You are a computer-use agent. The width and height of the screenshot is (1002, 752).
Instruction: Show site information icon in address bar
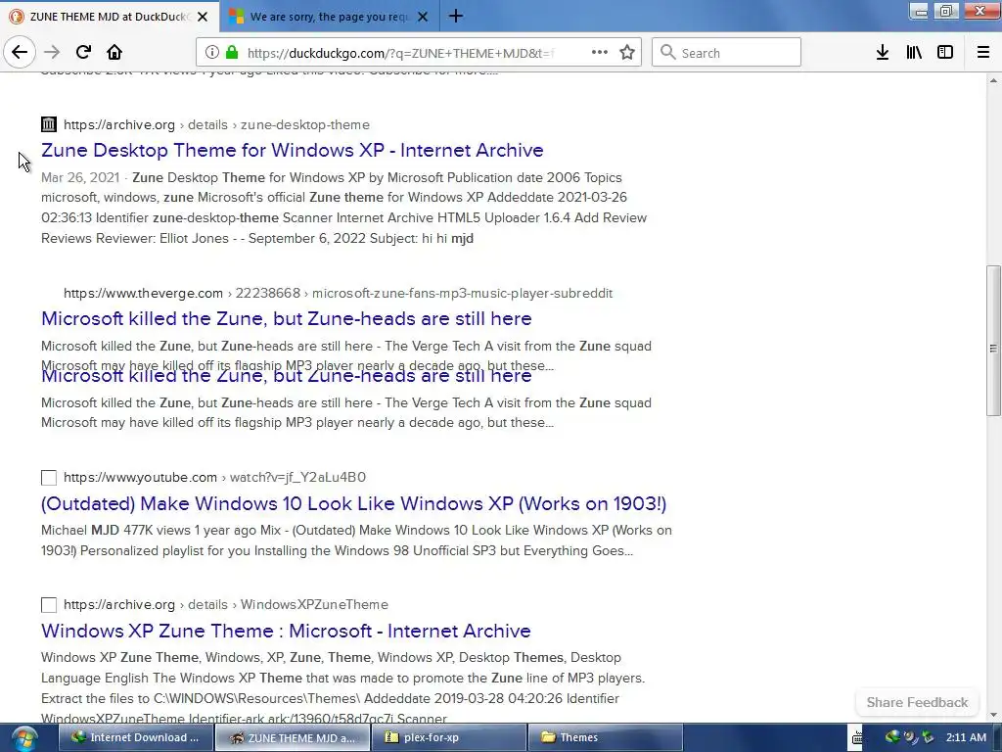[212, 53]
